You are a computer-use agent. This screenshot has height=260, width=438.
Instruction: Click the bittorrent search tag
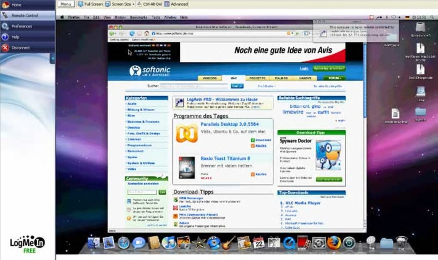tap(299, 106)
